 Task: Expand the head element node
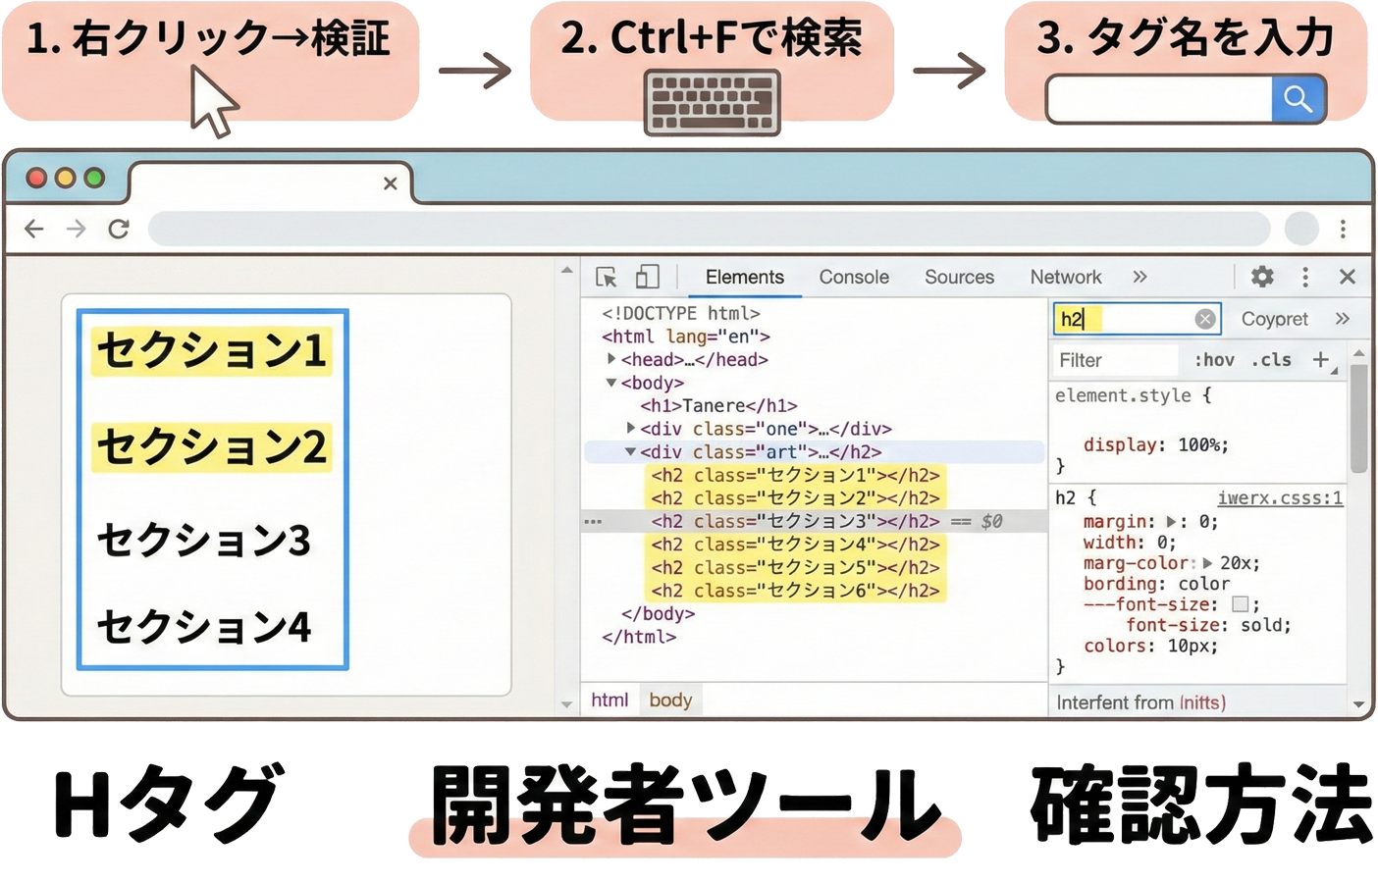tap(610, 359)
